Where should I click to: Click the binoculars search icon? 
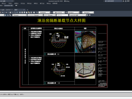click(123, 1)
